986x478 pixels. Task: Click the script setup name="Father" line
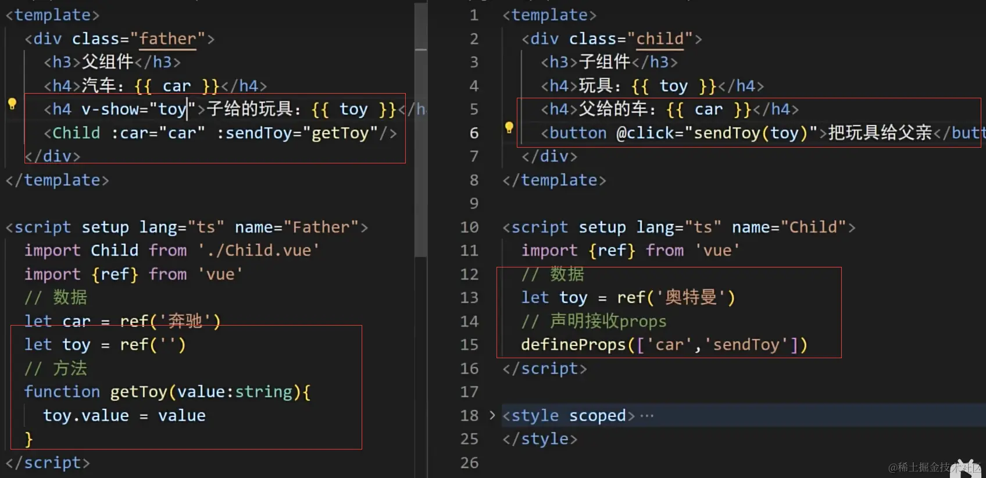click(x=187, y=227)
